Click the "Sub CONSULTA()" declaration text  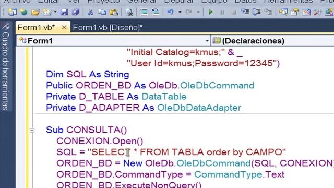[87, 130]
